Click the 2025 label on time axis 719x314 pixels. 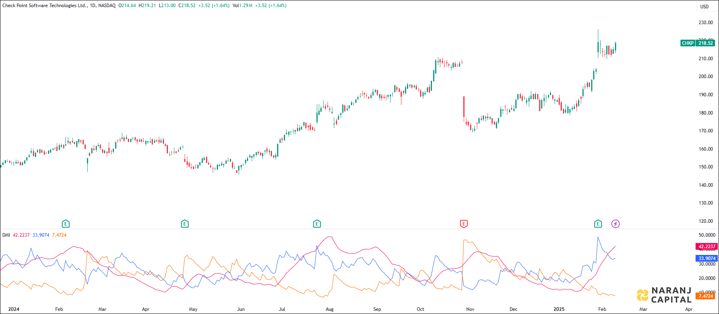point(559,309)
